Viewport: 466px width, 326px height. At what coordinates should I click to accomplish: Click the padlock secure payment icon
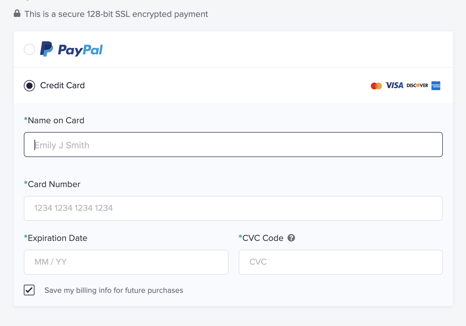tap(17, 13)
